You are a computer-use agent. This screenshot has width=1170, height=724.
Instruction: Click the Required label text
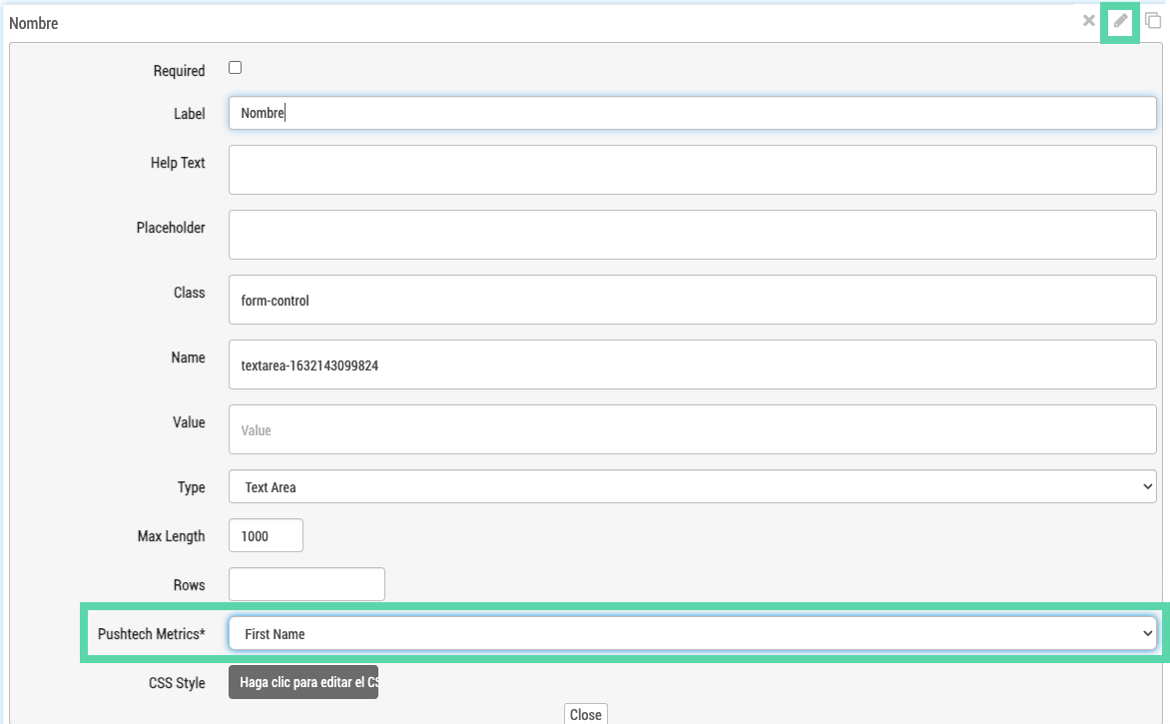point(179,71)
